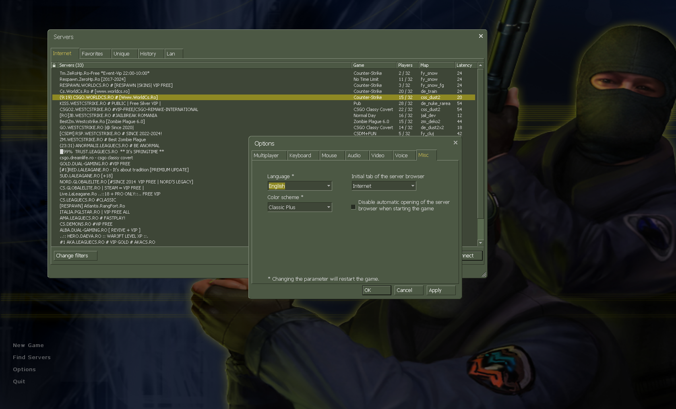
Task: Open the Lan tab in Servers
Action: 174,54
